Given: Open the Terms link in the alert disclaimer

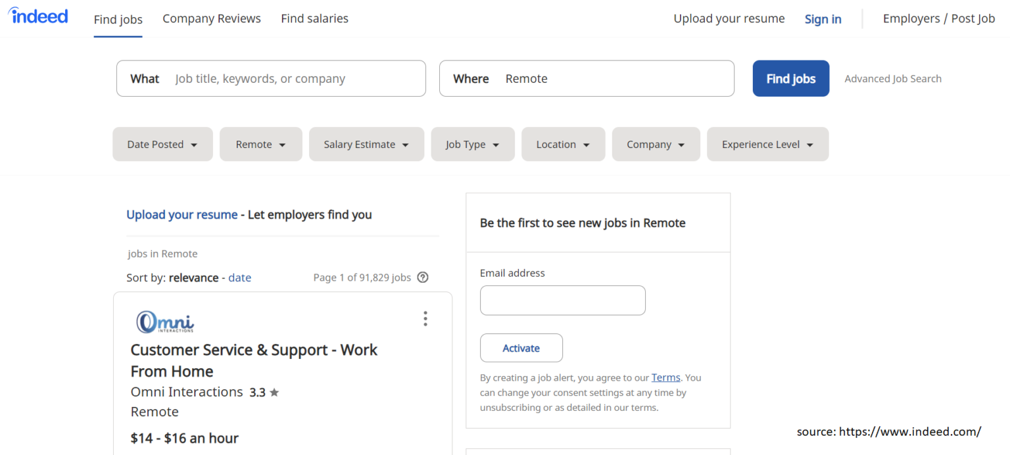Looking at the screenshot, I should coord(665,377).
